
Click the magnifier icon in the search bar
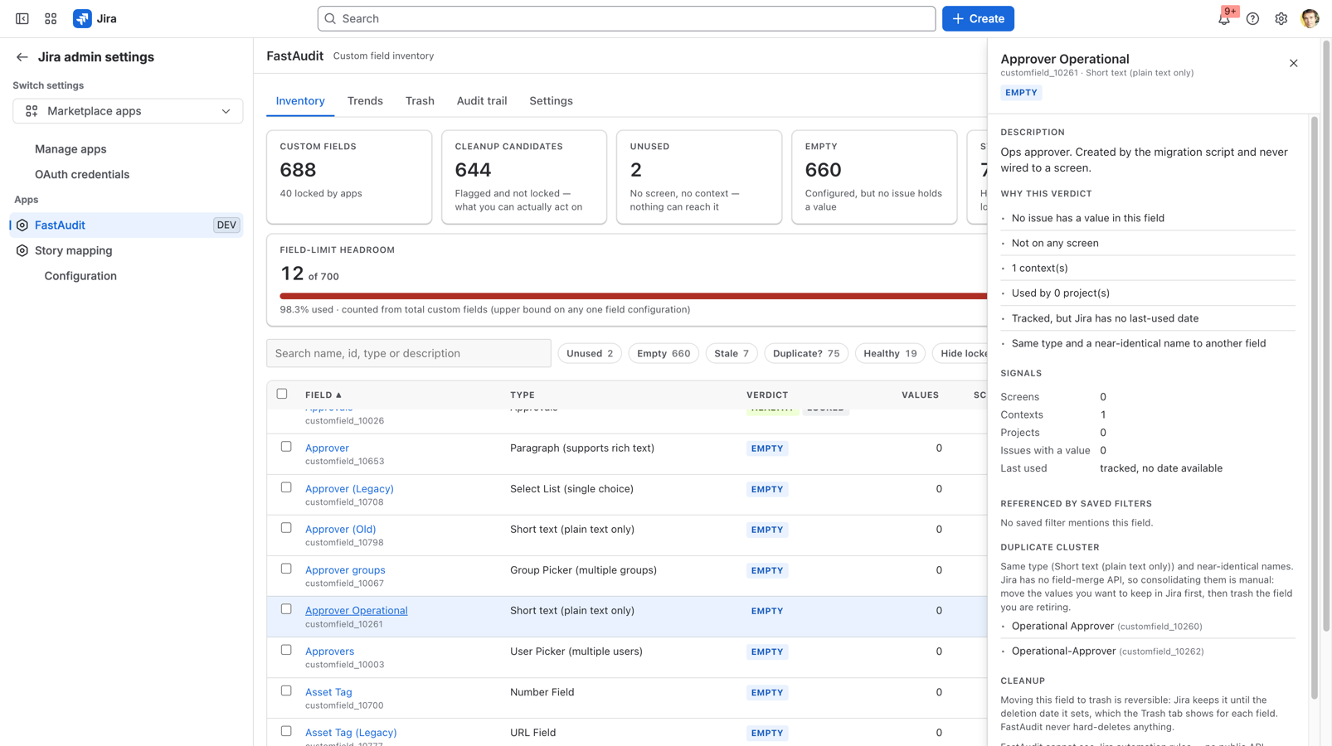(x=330, y=18)
